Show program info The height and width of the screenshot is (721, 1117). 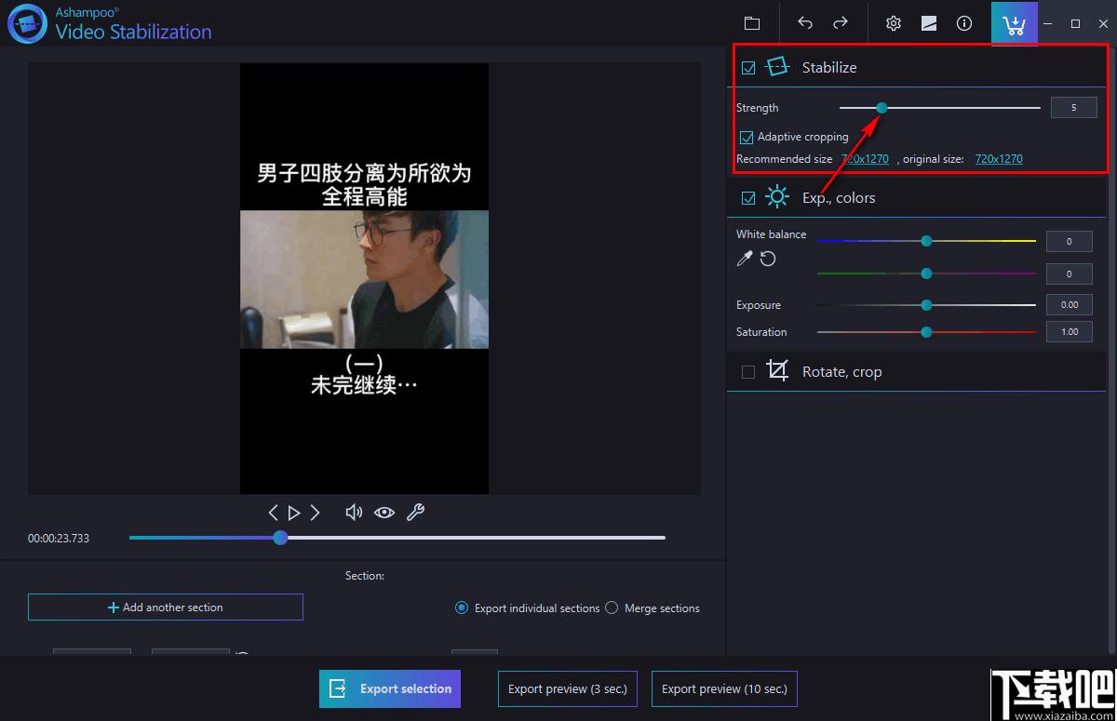tap(964, 23)
